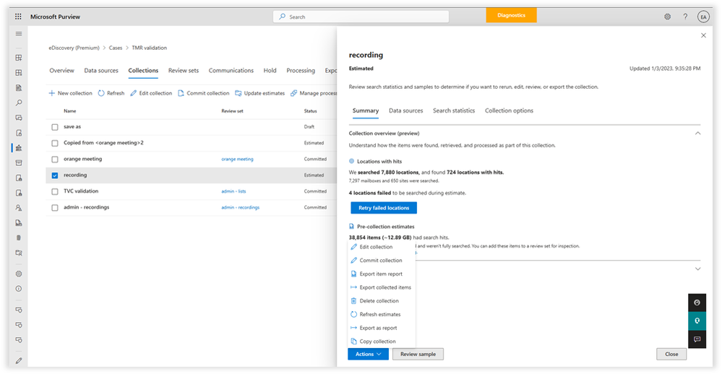Check the 'orange meeting' row checkbox
The image size is (722, 374).
(x=55, y=159)
